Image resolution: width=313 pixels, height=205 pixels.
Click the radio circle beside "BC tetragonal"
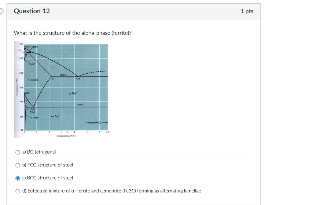(x=18, y=152)
